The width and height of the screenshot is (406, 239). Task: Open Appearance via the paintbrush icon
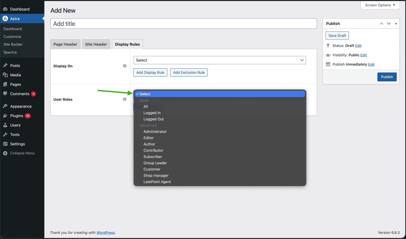click(x=6, y=106)
